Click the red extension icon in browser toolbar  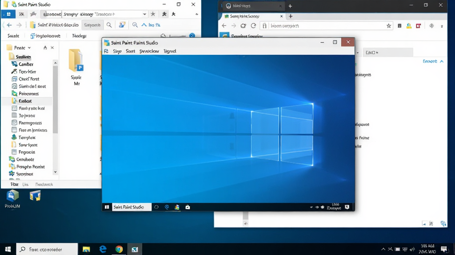click(x=419, y=26)
